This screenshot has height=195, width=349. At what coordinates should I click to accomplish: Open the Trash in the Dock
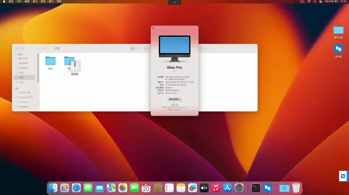(296, 188)
